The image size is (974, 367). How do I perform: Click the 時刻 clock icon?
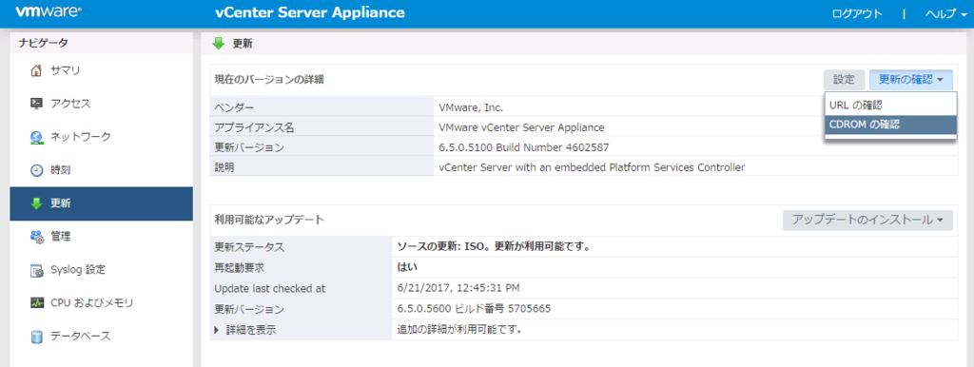click(x=37, y=170)
